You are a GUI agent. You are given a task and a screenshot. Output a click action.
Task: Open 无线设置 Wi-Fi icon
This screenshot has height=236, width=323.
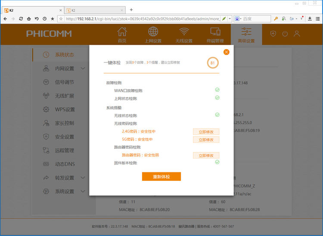click(x=184, y=35)
